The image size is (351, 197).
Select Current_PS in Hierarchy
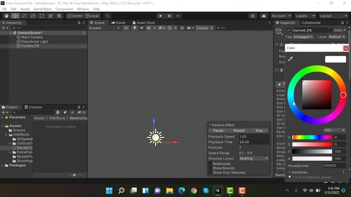click(x=30, y=46)
